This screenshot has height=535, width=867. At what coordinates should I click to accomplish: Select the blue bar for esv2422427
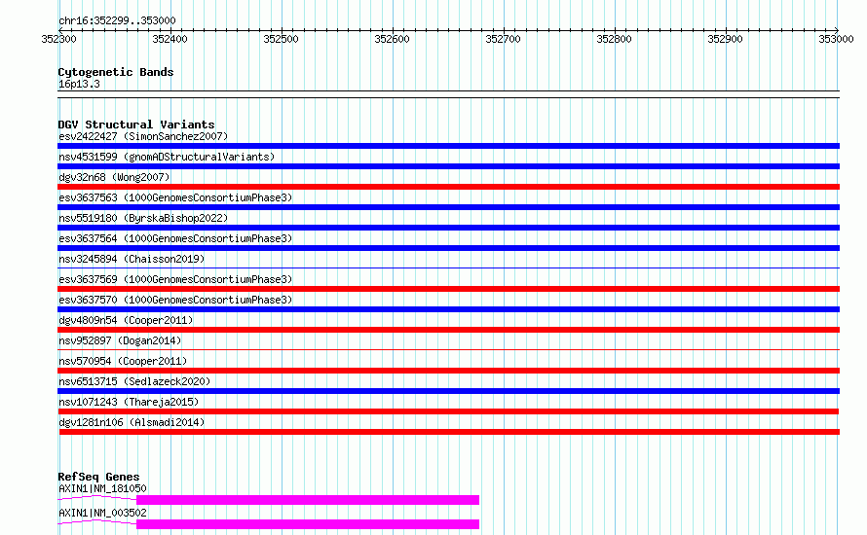(448, 146)
